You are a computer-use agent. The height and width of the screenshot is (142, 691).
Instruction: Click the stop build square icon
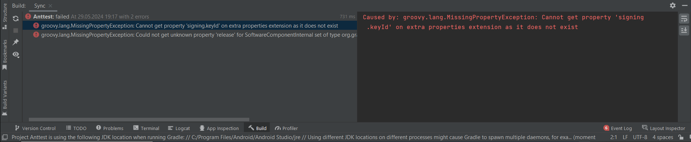tap(16, 31)
